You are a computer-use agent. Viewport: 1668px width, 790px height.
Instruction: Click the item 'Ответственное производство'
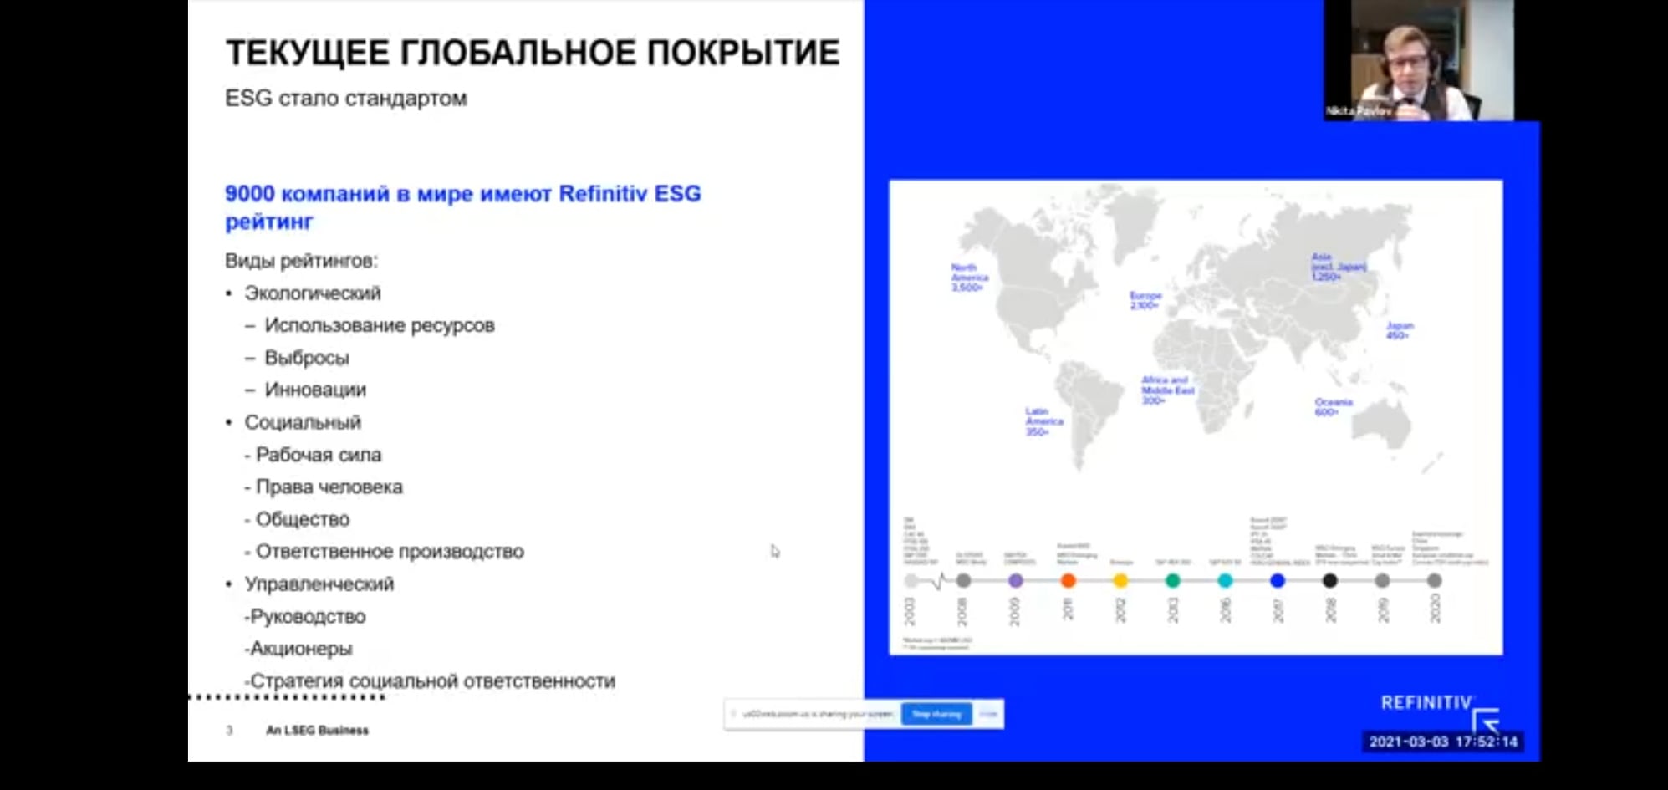pos(390,552)
